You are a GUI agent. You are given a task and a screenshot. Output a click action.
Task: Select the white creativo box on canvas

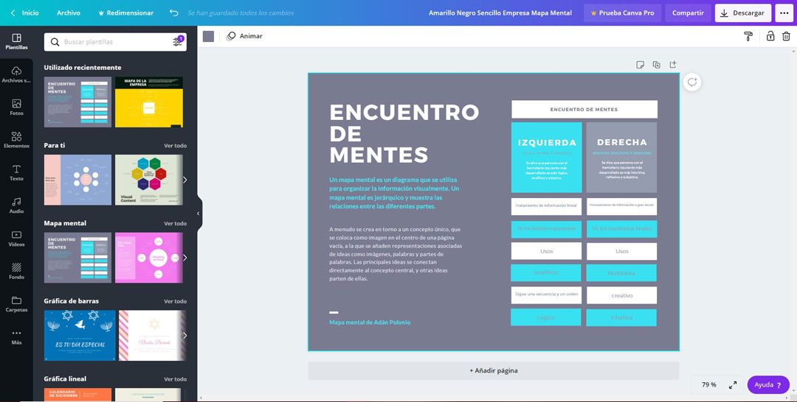(x=621, y=295)
